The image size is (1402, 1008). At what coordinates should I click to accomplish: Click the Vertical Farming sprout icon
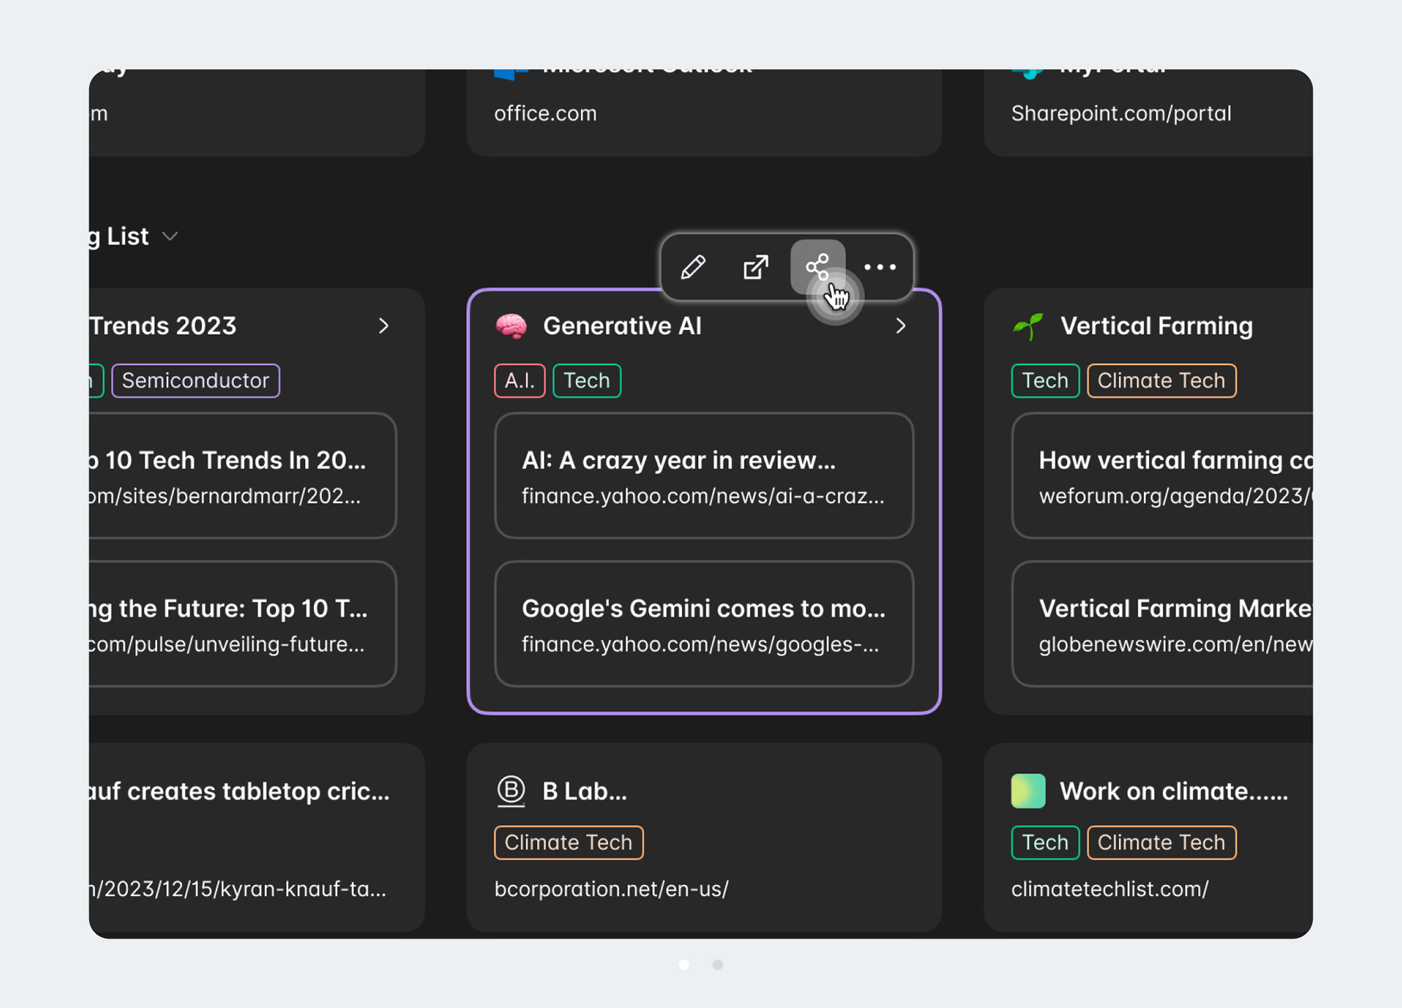click(x=1028, y=326)
